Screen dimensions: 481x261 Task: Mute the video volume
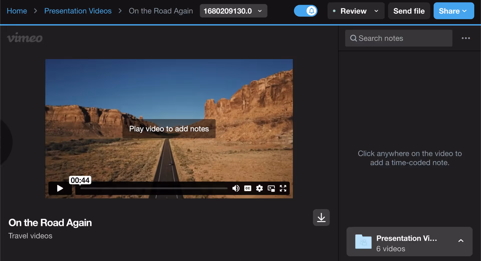pyautogui.click(x=236, y=188)
